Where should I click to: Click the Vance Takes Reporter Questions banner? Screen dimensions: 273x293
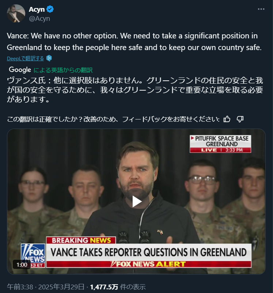pyautogui.click(x=149, y=252)
